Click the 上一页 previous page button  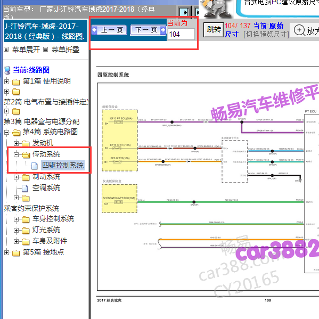click(x=109, y=30)
